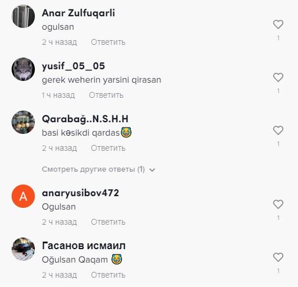
Task: Open Гасанов исмаил username link
Action: pos(84,246)
